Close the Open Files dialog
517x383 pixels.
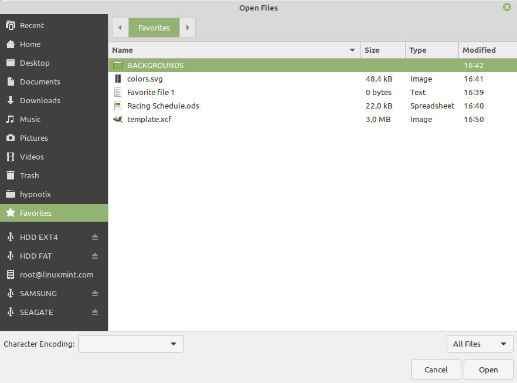coord(507,7)
